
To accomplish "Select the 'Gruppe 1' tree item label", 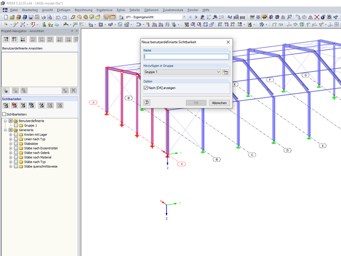I will click(x=31, y=125).
